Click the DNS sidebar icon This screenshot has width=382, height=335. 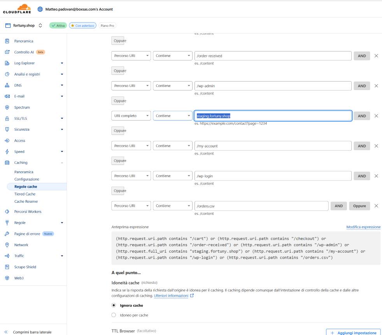tap(7, 85)
